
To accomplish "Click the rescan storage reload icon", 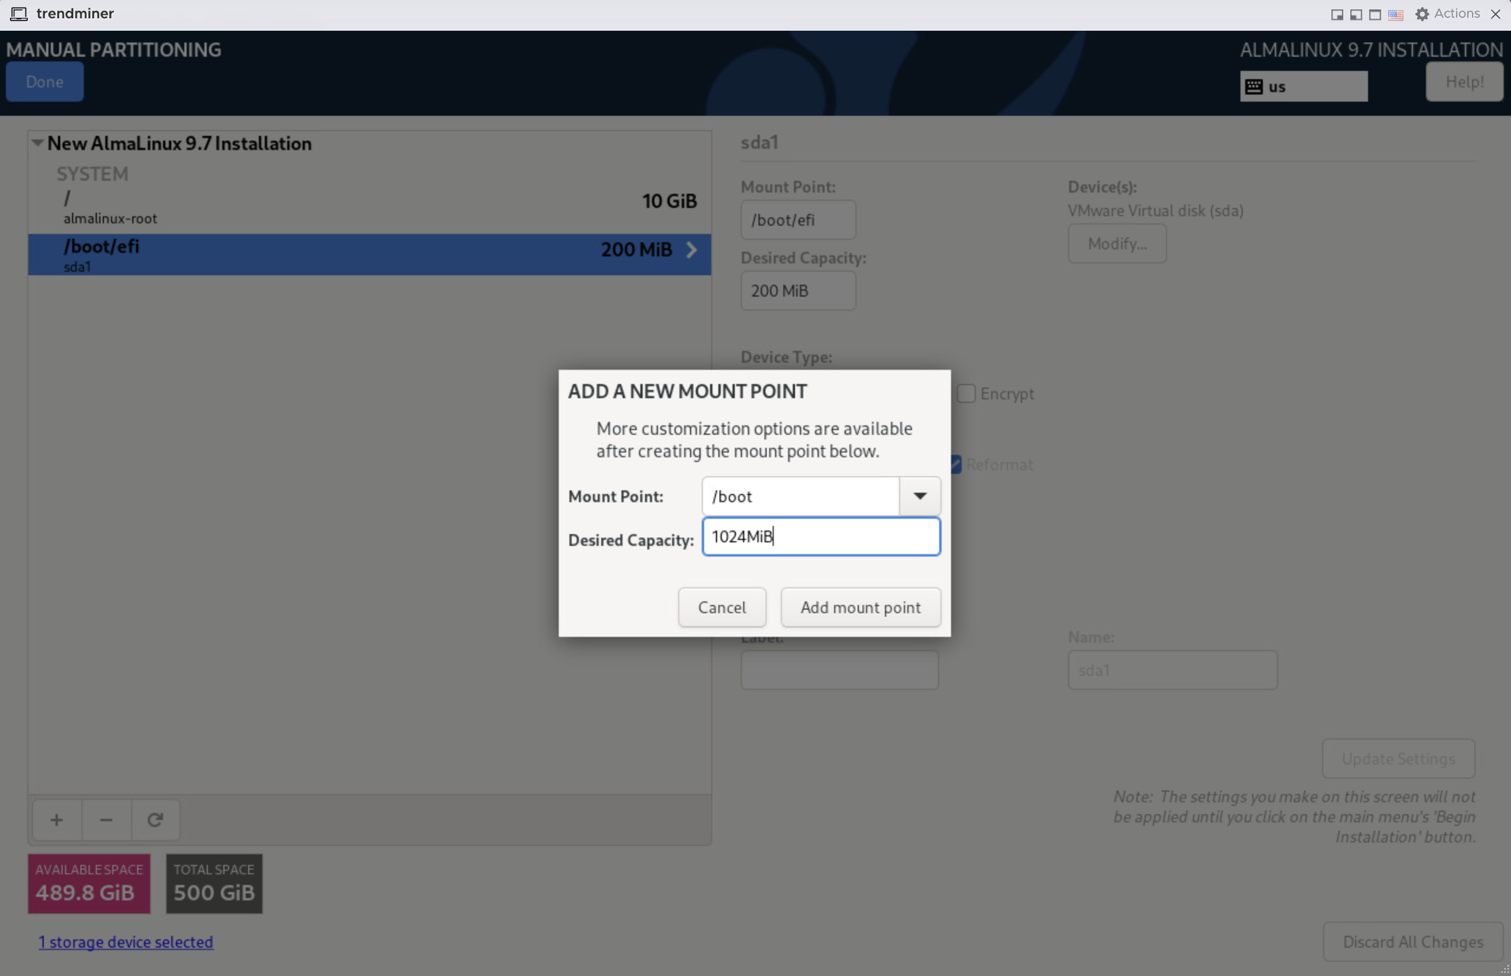I will (155, 819).
